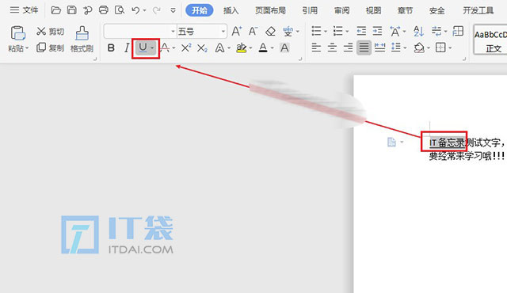Expand the font color dropdown arrow
Viewport: 507px width, 293px height.
point(273,48)
